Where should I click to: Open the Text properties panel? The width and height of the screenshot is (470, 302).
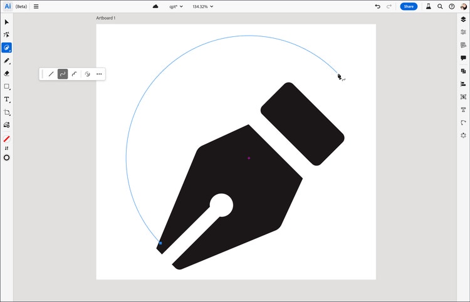(x=463, y=110)
